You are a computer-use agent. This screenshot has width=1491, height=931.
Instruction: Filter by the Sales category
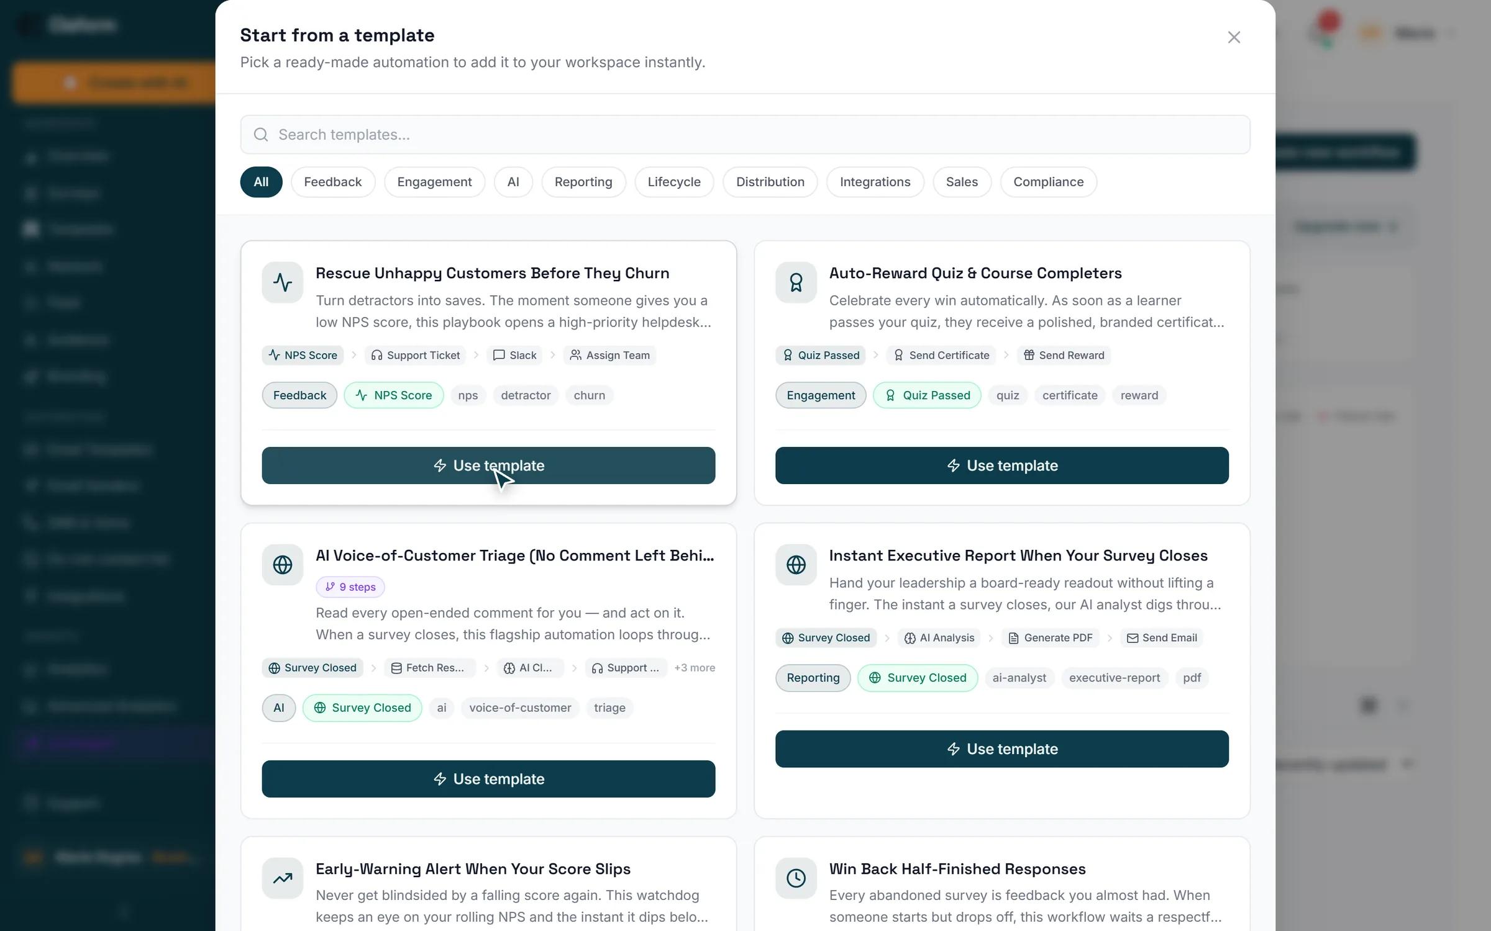click(x=962, y=182)
